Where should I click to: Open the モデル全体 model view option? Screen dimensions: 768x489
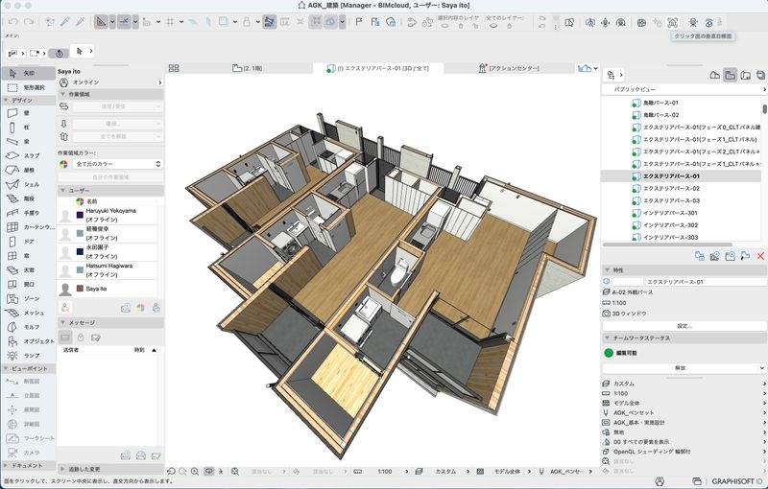[x=684, y=403]
